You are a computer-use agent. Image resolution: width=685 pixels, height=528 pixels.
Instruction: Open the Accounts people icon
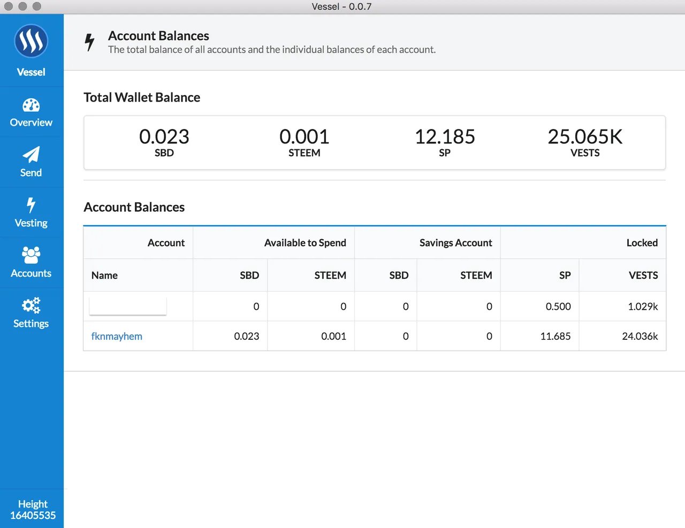[31, 255]
